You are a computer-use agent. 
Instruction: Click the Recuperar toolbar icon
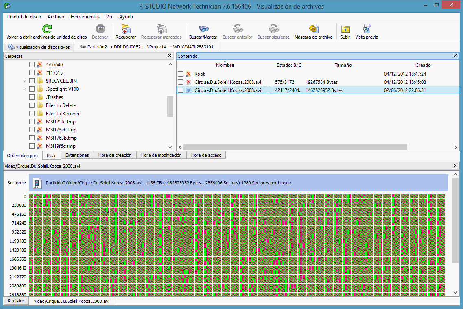[x=126, y=29]
